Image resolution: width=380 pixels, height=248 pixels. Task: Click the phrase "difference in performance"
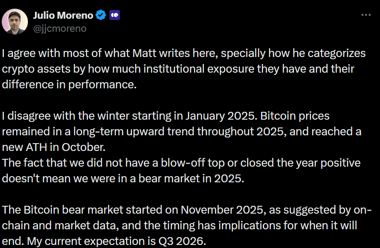click(x=69, y=84)
